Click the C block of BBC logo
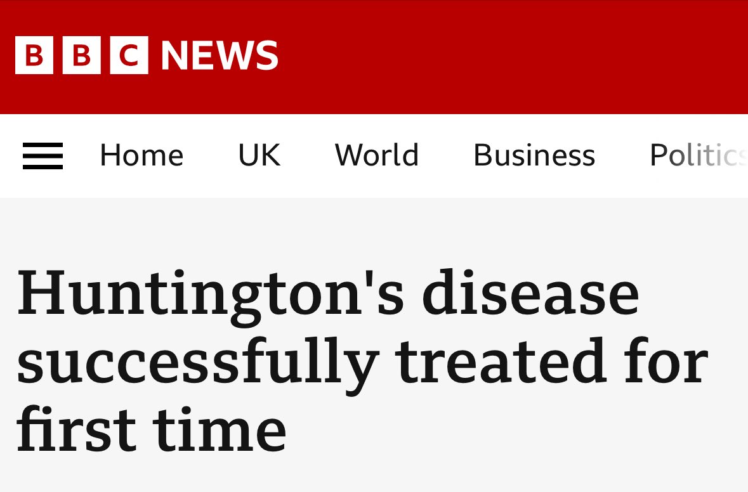 pos(129,55)
